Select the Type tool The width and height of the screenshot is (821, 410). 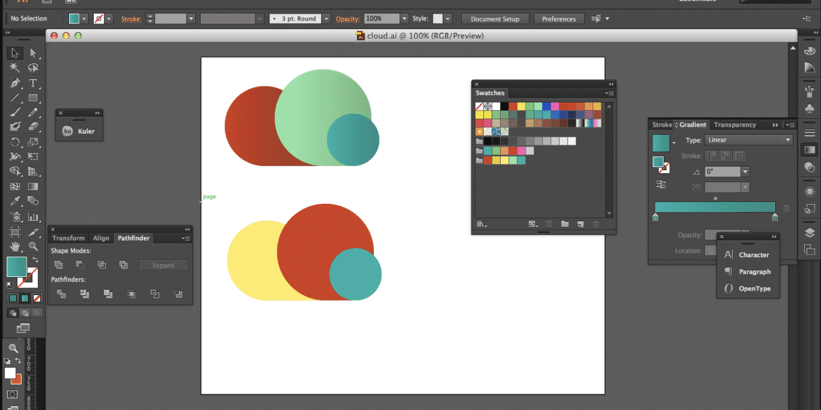(33, 83)
